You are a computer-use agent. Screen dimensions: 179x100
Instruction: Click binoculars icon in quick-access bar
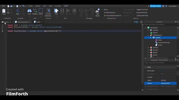coord(11,6)
